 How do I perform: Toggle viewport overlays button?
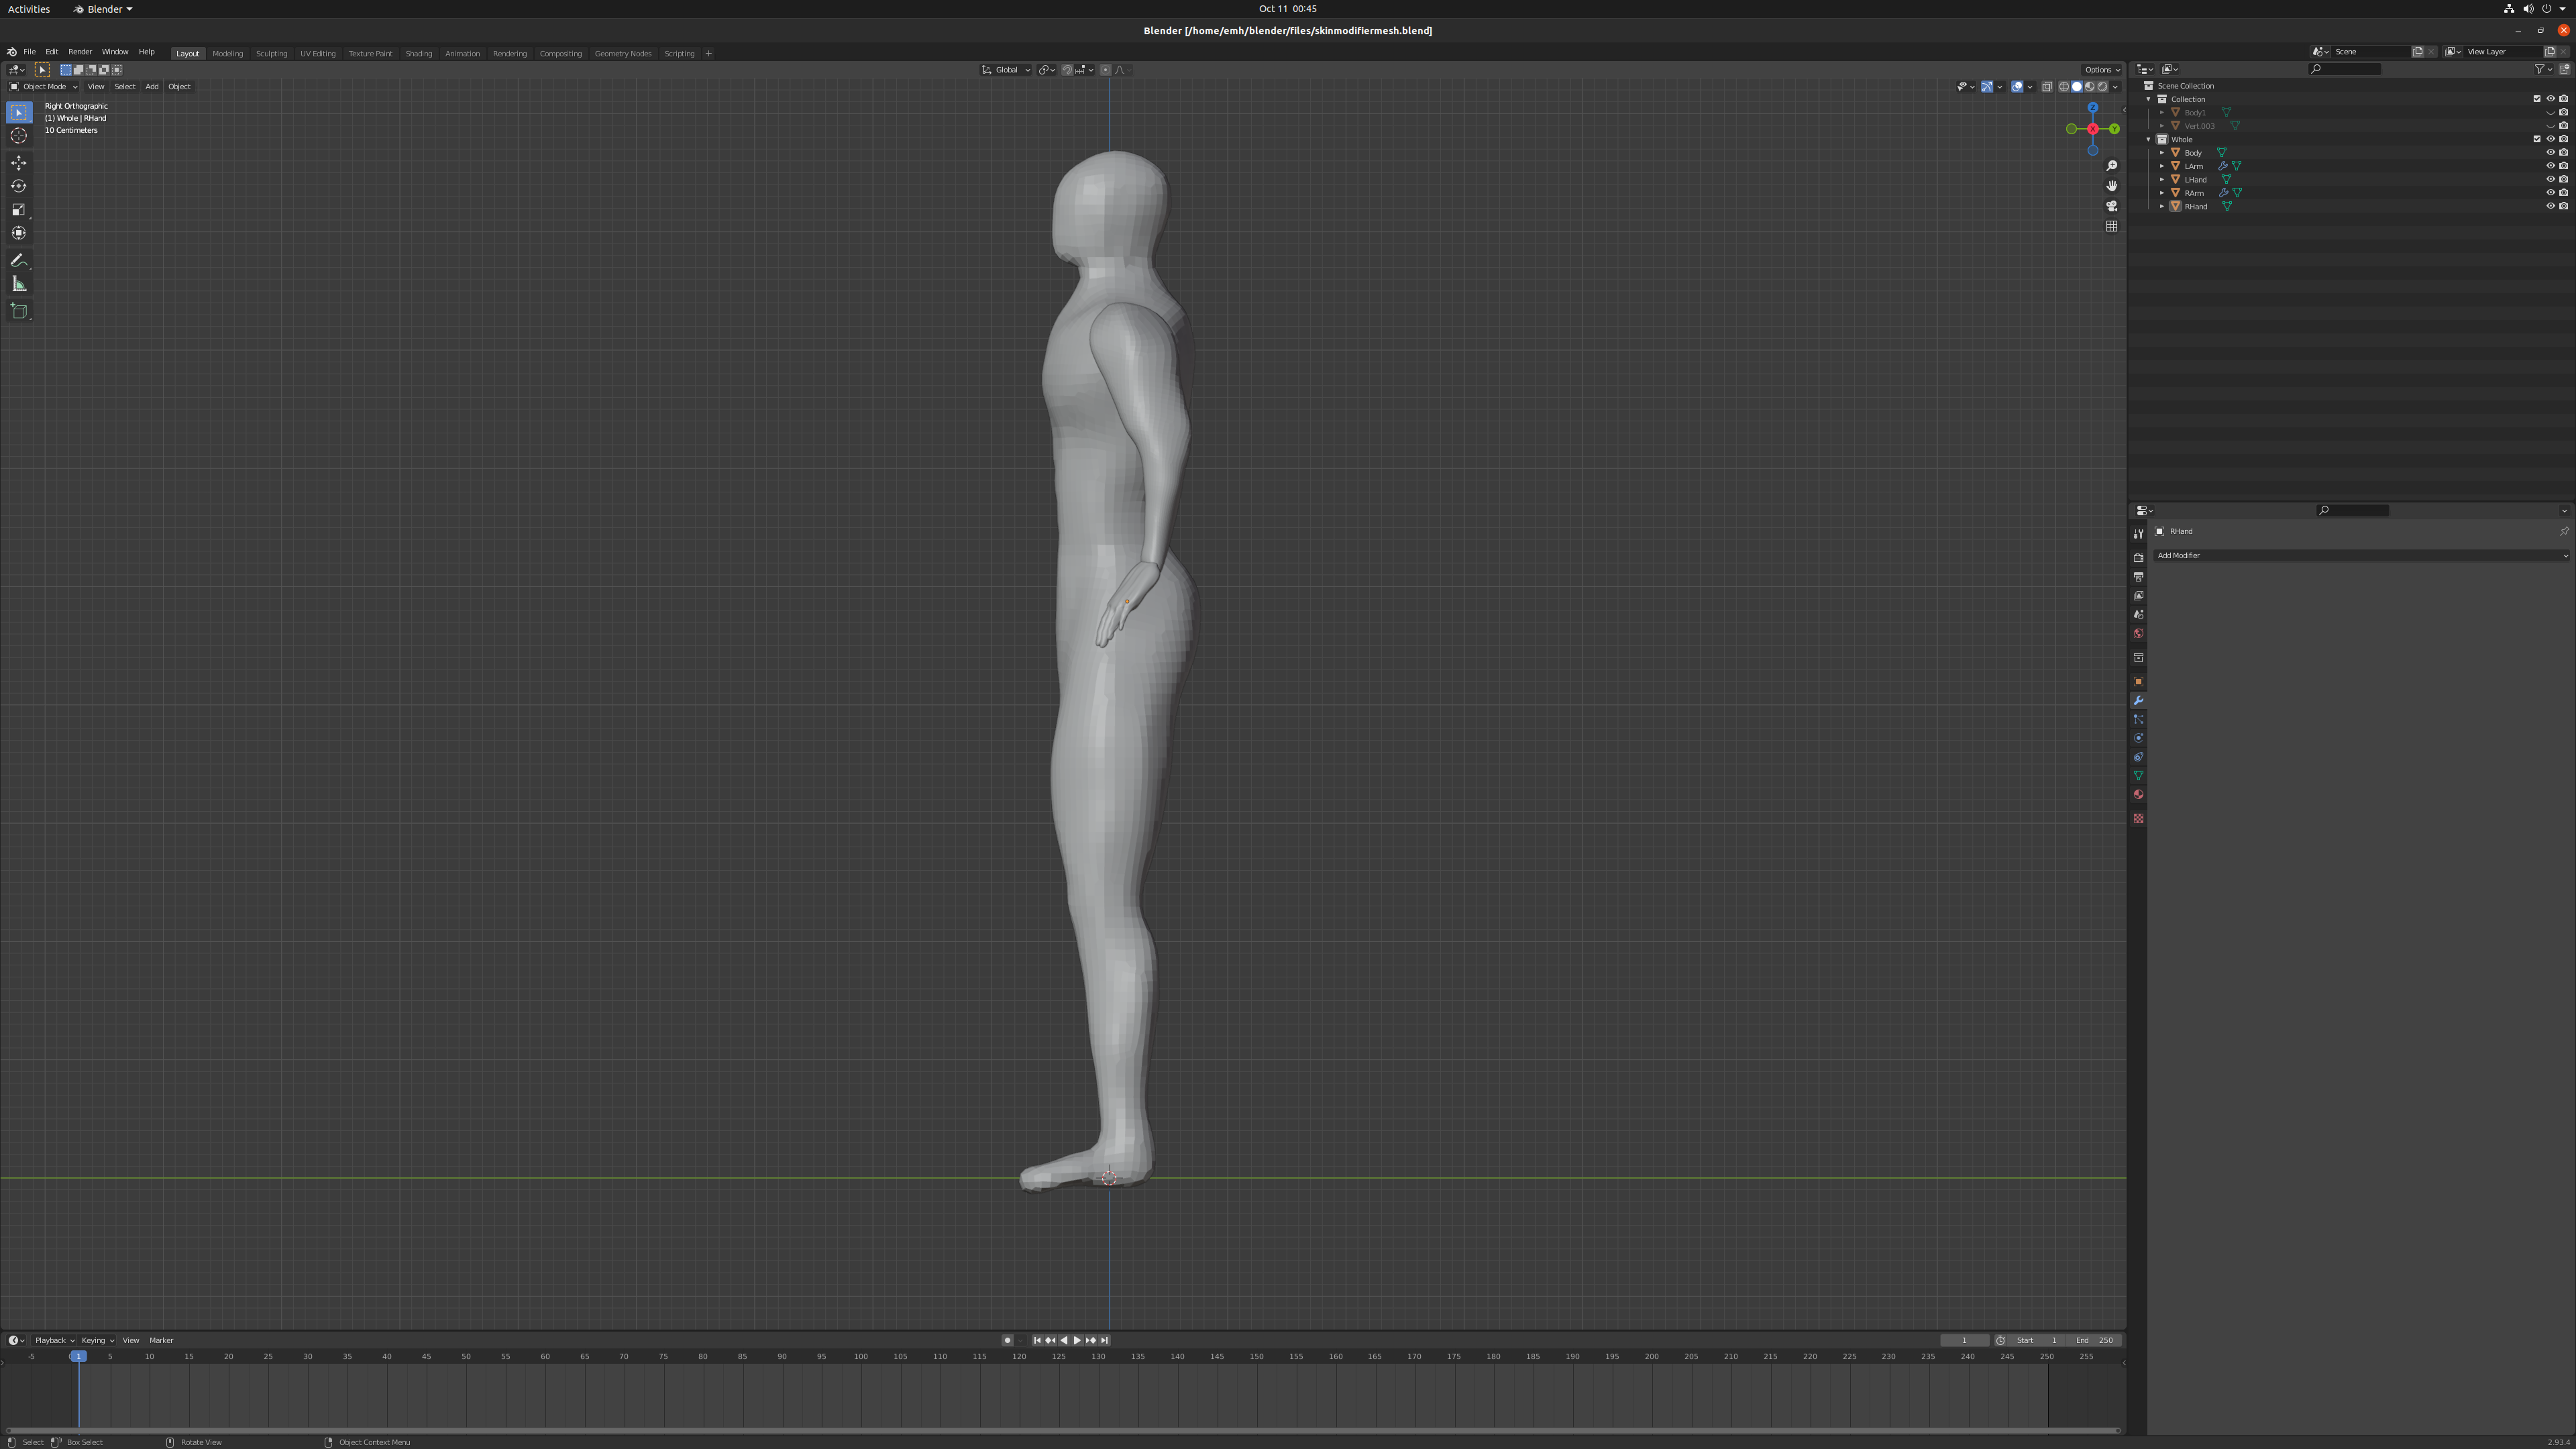pyautogui.click(x=2017, y=87)
